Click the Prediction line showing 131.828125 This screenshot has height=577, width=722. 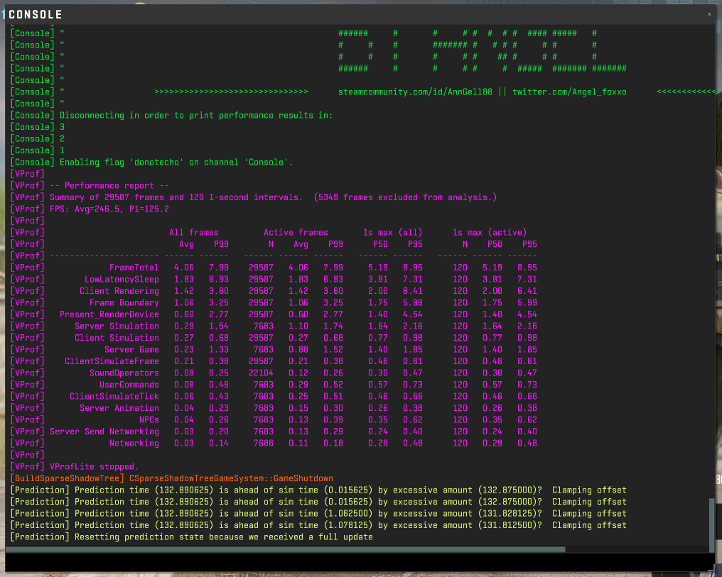click(318, 514)
